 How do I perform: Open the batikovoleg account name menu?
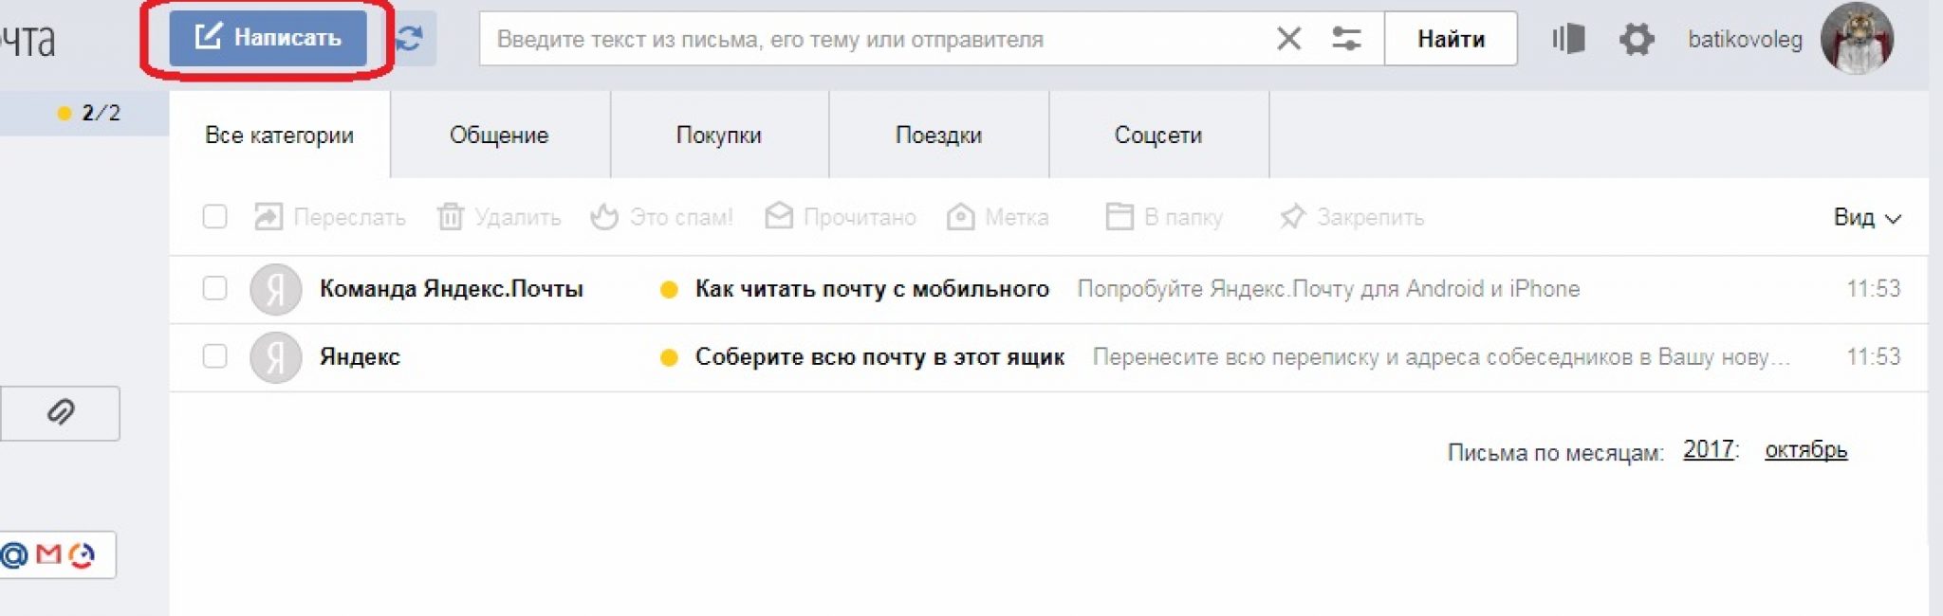point(1745,40)
